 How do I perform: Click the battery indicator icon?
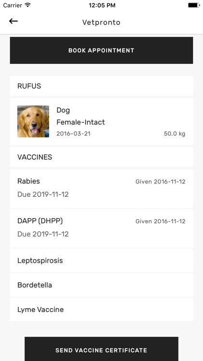click(x=194, y=5)
